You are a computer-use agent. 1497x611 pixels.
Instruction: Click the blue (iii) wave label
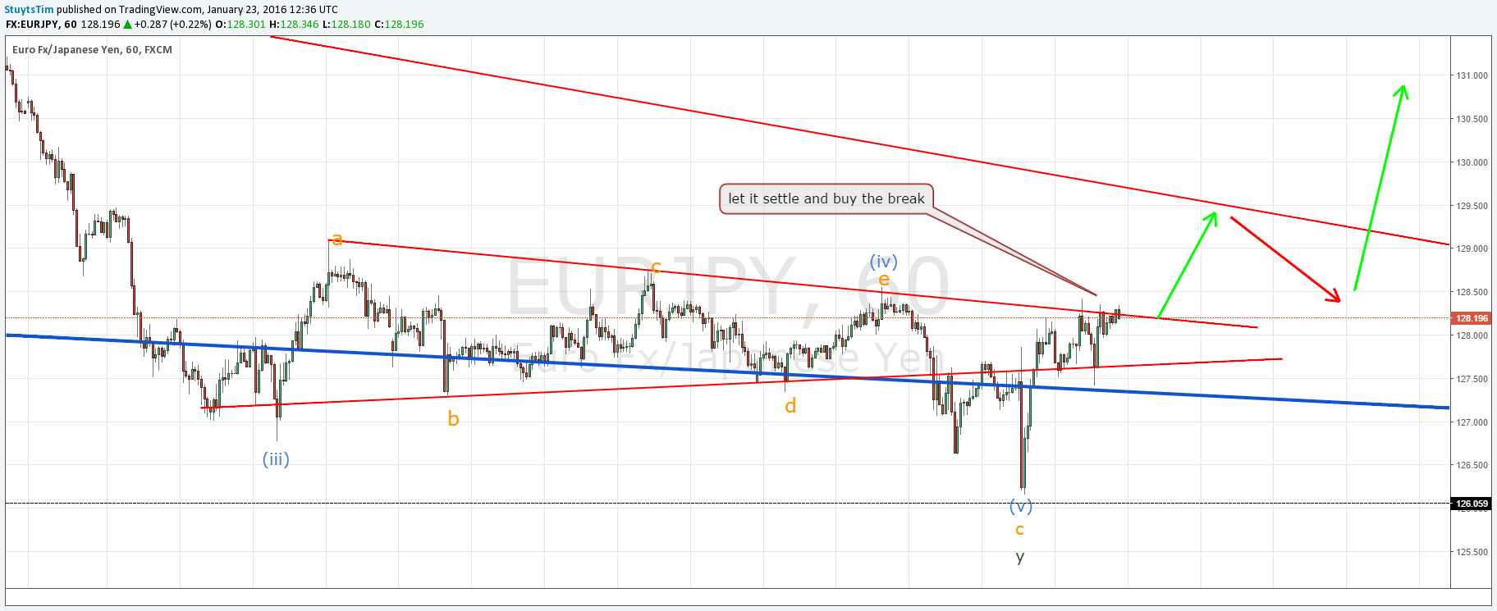(276, 459)
